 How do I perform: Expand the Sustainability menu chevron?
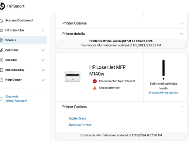coord(43,70)
